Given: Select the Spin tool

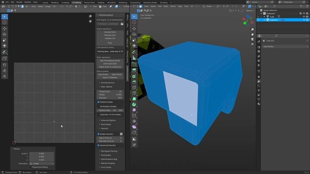Looking at the screenshot, I should pos(134,104).
